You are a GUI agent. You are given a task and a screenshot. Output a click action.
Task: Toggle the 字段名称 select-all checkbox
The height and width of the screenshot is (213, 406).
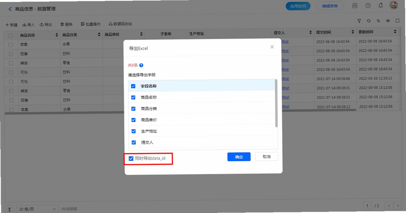pos(133,86)
